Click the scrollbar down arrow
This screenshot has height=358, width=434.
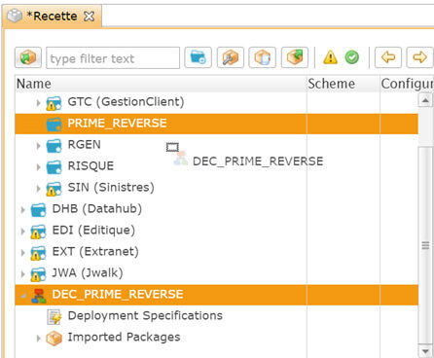[425, 351]
